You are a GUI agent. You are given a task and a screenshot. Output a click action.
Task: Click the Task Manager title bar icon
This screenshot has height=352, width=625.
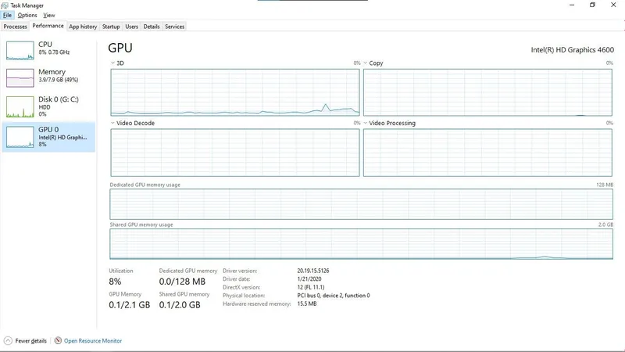(x=5, y=5)
